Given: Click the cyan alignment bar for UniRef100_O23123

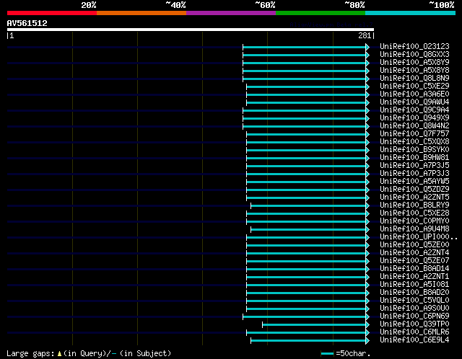Looking at the screenshot, I should (305, 47).
